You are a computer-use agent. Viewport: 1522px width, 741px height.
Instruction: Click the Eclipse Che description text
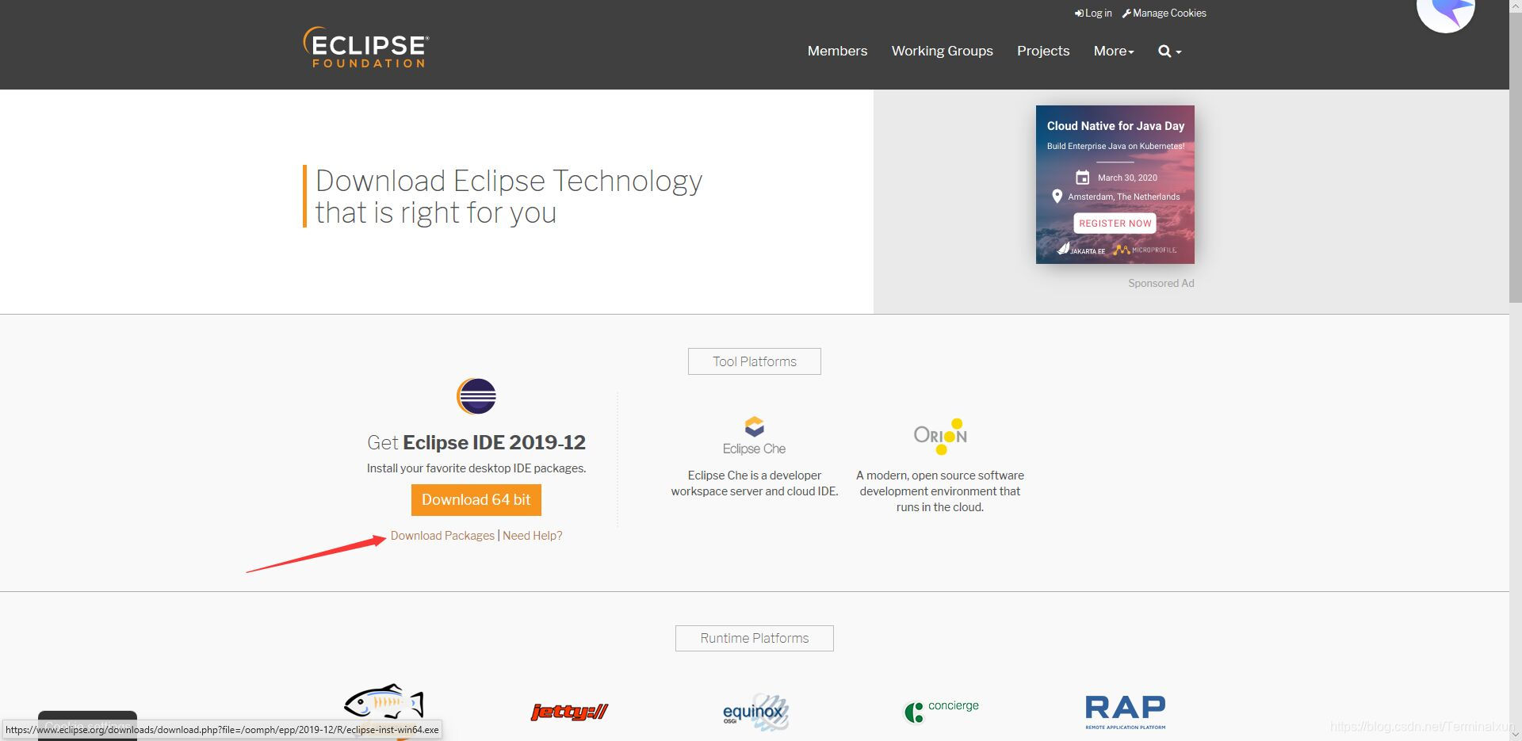[755, 483]
